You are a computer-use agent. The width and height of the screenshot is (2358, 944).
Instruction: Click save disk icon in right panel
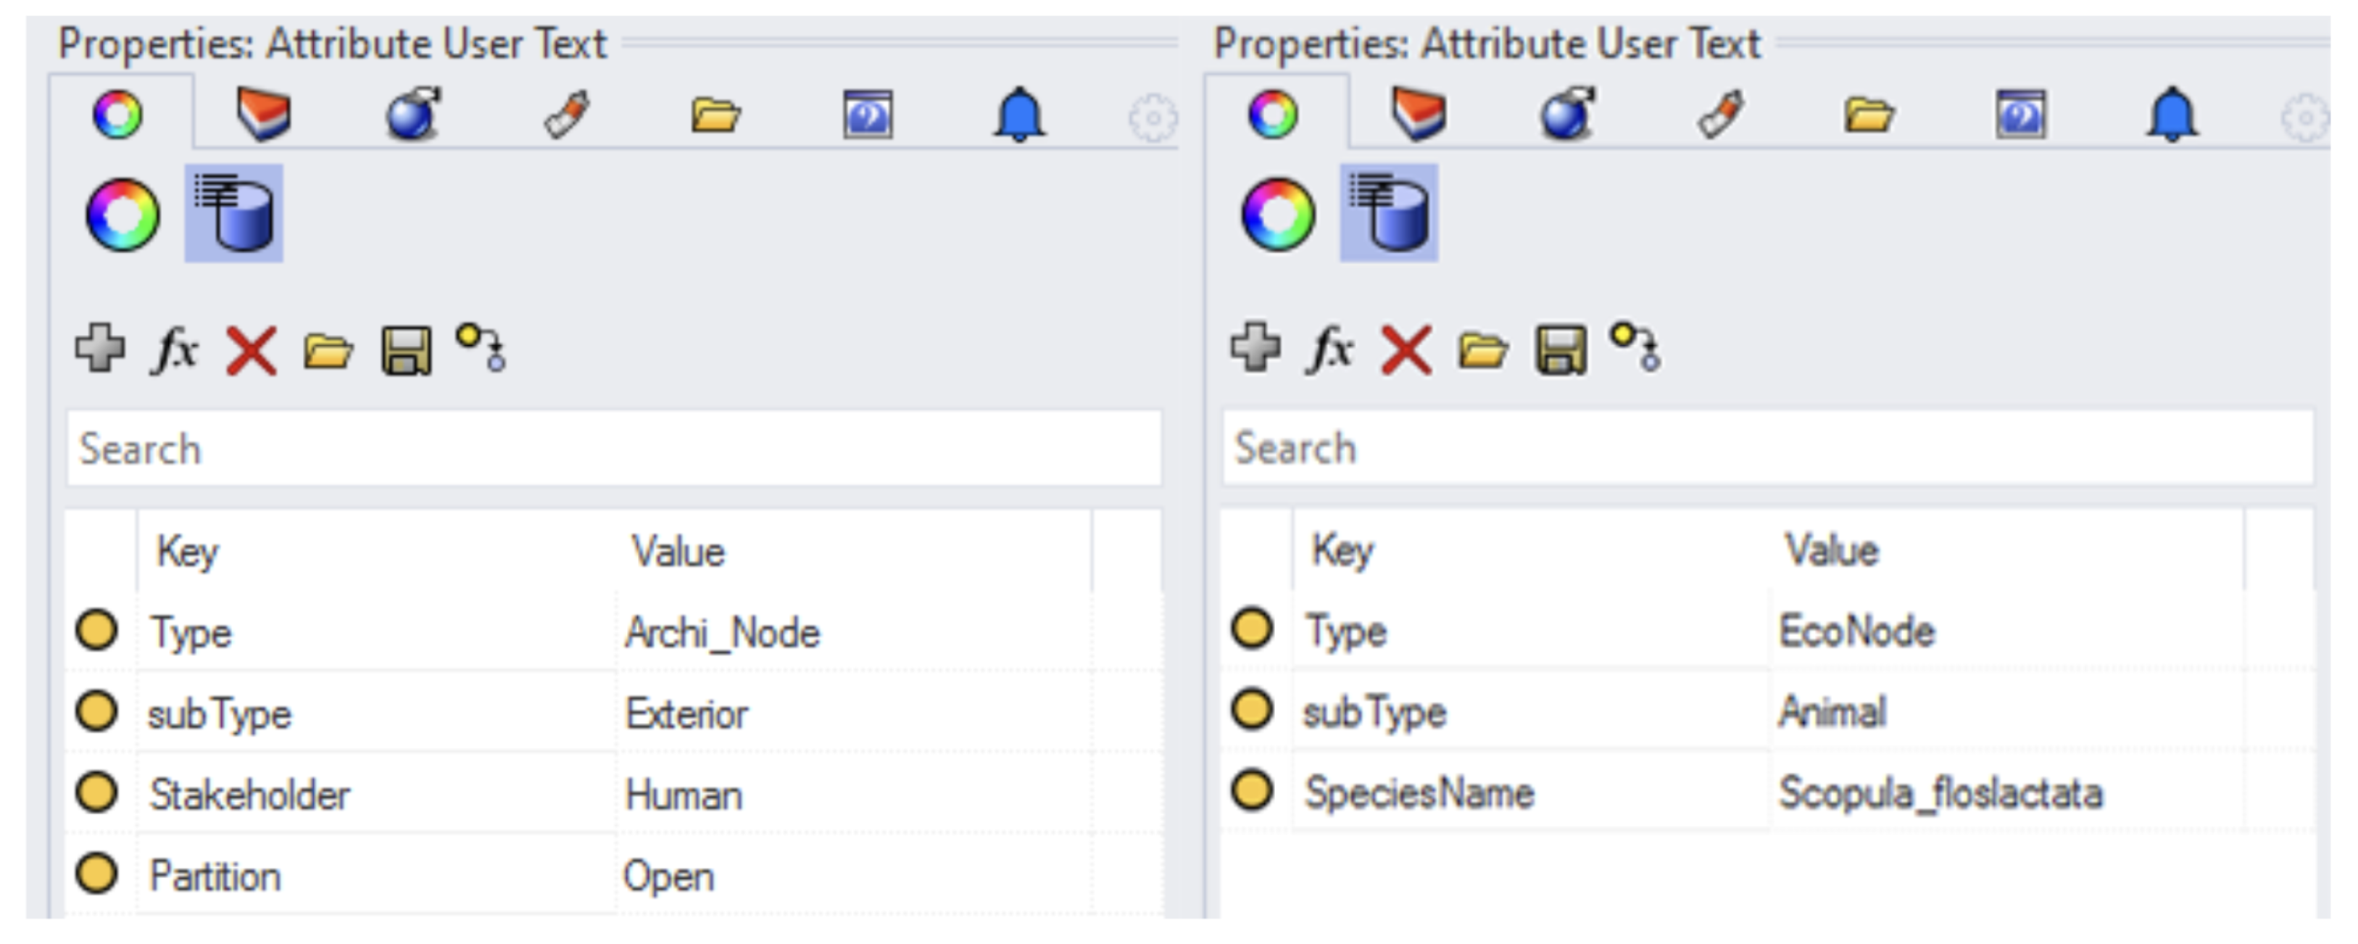1561,351
